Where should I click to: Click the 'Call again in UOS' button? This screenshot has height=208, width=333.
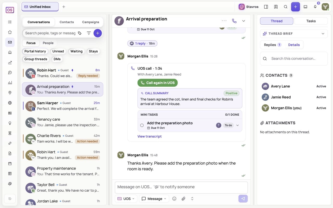[x=158, y=83]
